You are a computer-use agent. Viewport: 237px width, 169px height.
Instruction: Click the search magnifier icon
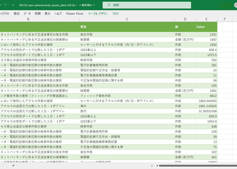tap(109, 5)
